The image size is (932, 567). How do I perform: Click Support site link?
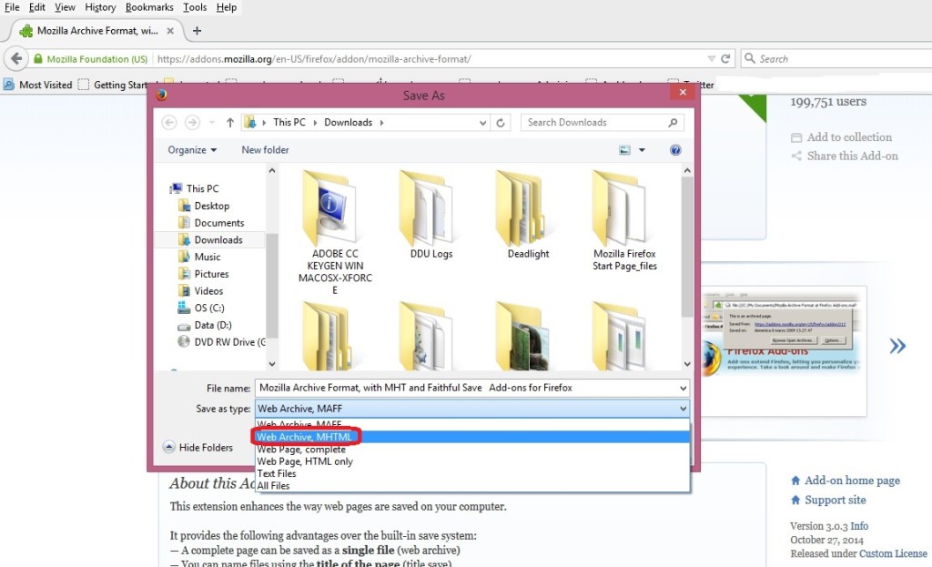[828, 500]
